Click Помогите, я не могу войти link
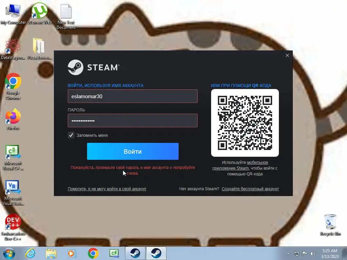 (107, 189)
